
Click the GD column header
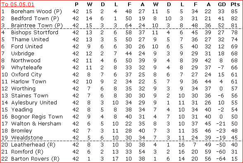(222, 5)
